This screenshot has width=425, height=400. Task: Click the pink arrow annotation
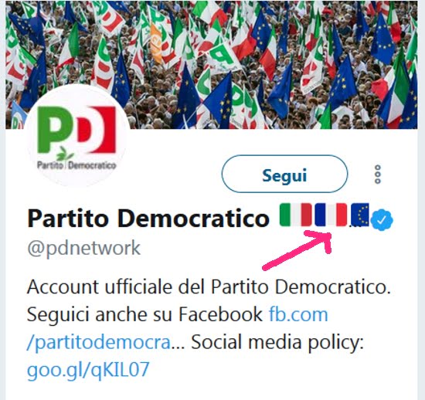(x=297, y=249)
